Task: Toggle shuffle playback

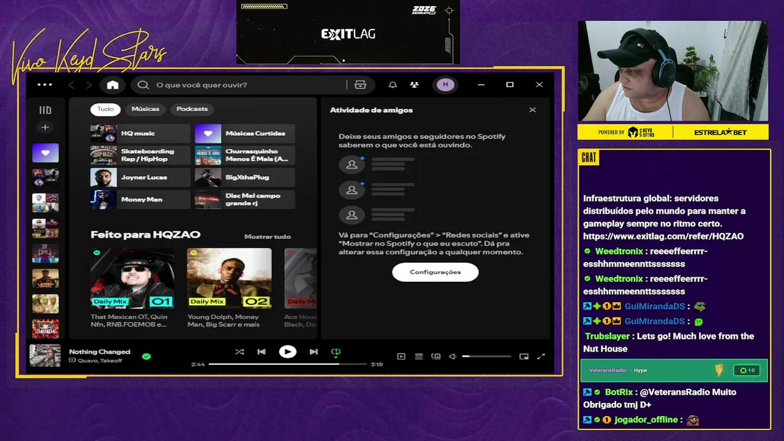Action: (239, 352)
